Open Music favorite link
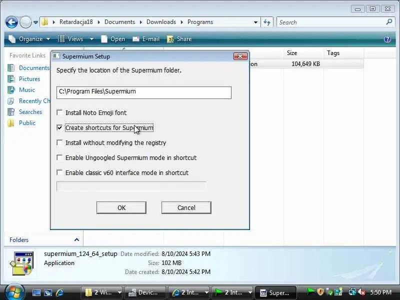 tap(21, 90)
